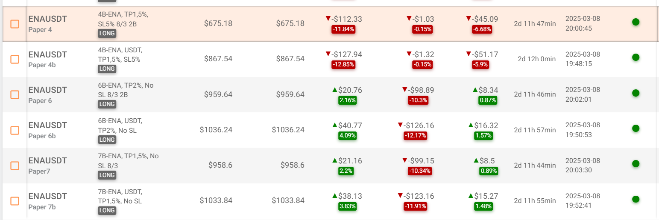The width and height of the screenshot is (659, 220).
Task: Check the box for the Paper 7b row
Action: pos(15,201)
